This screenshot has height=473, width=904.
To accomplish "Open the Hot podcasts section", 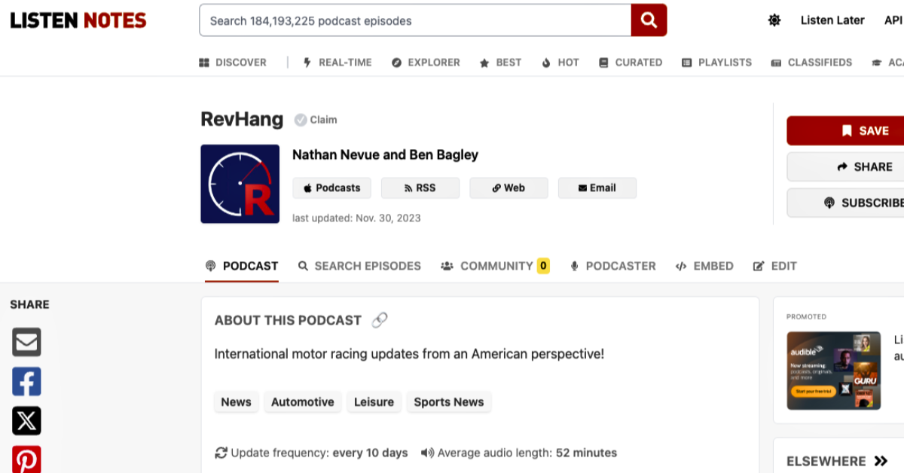I will pos(560,63).
